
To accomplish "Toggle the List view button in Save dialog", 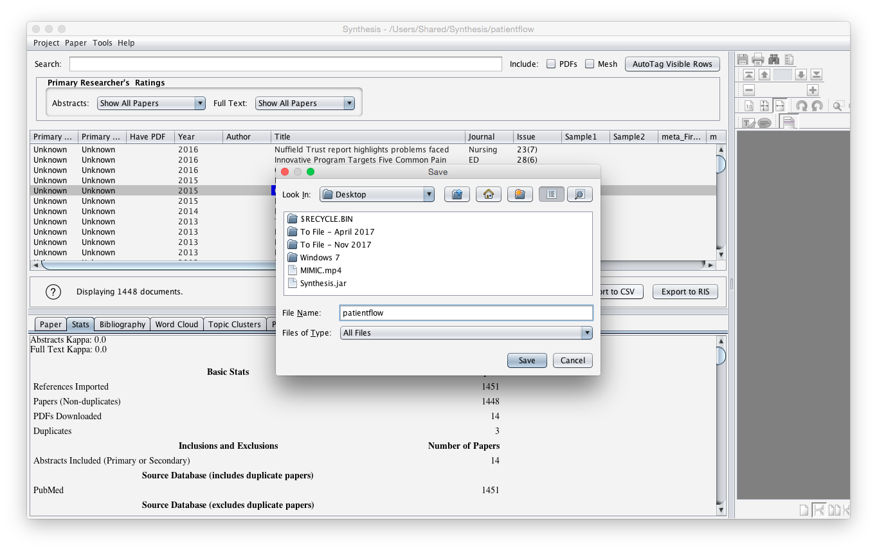I will click(551, 194).
